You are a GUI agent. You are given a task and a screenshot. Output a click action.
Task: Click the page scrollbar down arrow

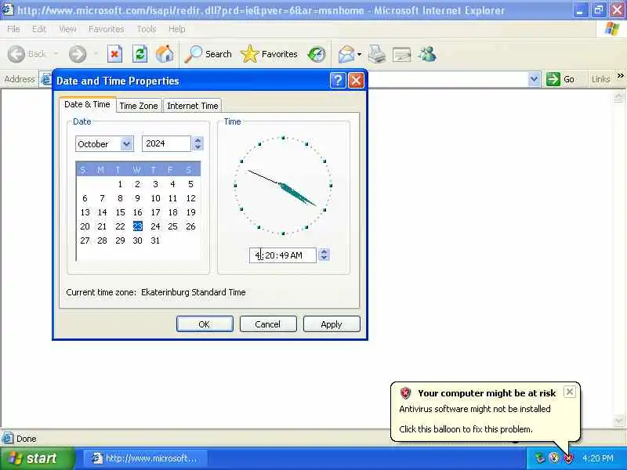tap(618, 420)
